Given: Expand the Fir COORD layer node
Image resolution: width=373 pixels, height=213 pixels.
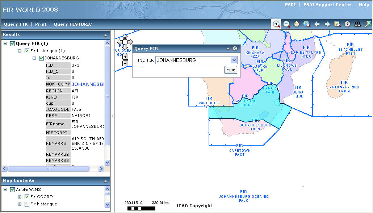Looking at the screenshot, I should (20, 197).
